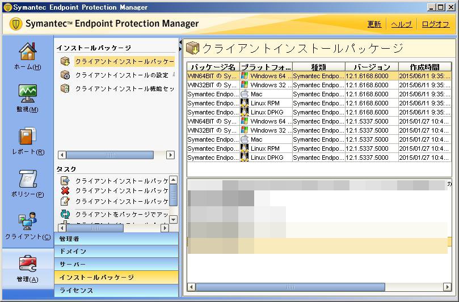Click the クライアントインストールパッケージ tree icon

(x=65, y=61)
